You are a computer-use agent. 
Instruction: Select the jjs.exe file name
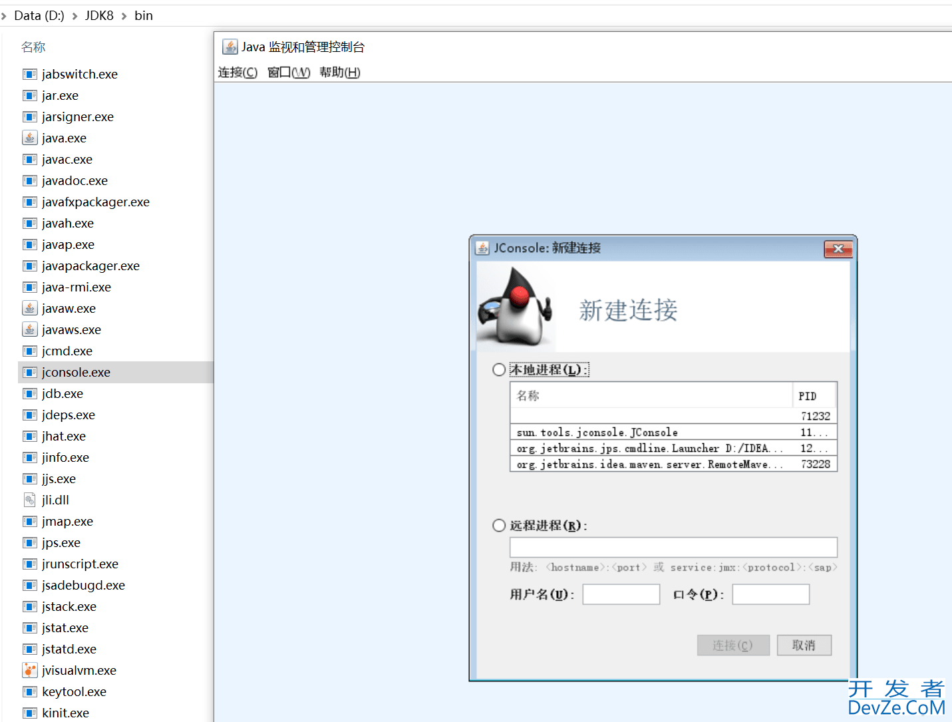(x=59, y=479)
